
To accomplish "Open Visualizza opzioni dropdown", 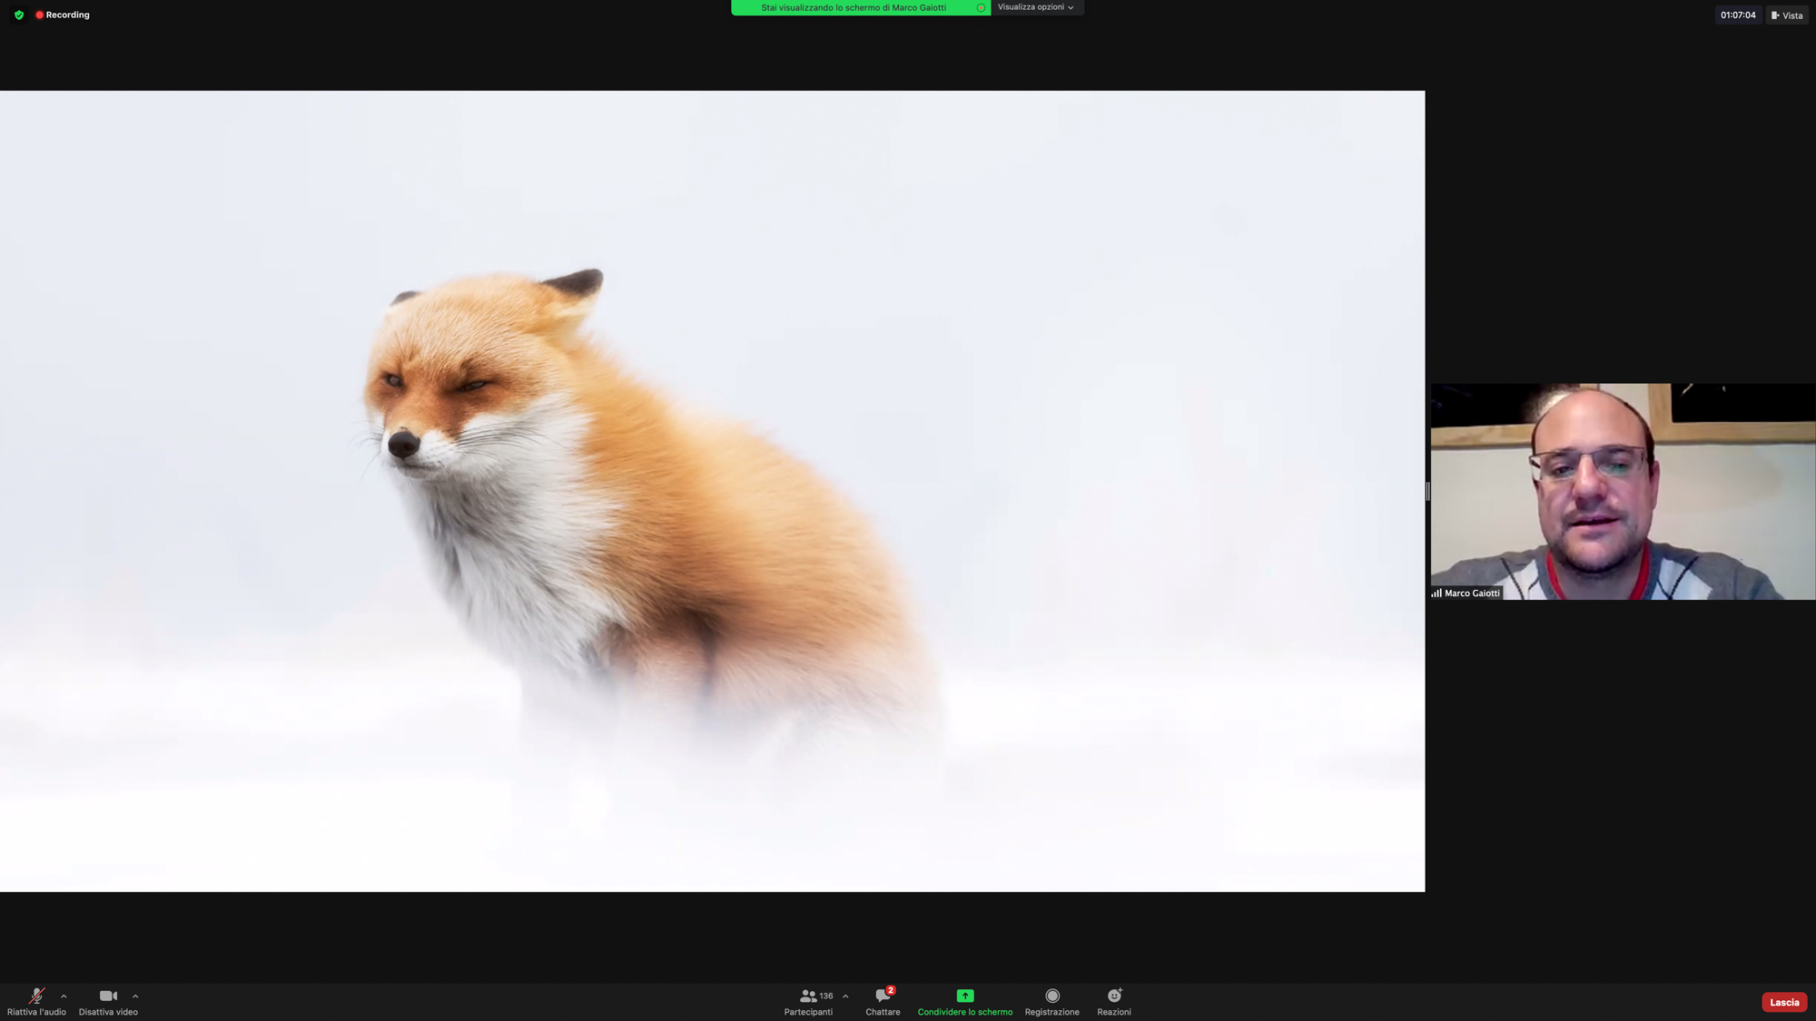I will click(1036, 7).
